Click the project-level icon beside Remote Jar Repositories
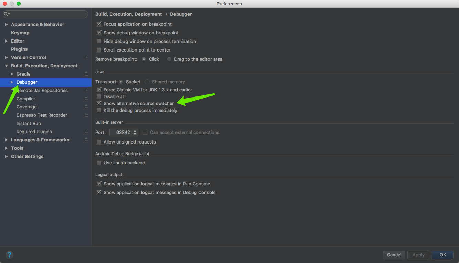 coord(86,90)
